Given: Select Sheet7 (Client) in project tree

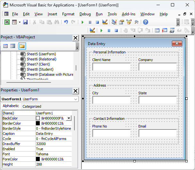Looking at the screenshot, I should [38, 64].
